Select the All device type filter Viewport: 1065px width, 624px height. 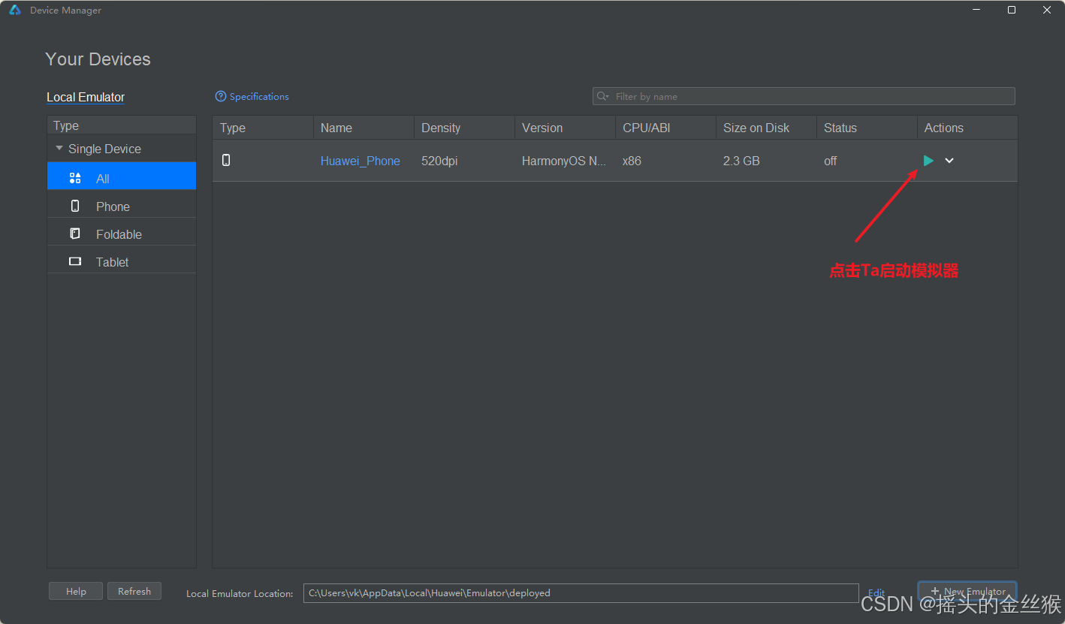pos(122,176)
